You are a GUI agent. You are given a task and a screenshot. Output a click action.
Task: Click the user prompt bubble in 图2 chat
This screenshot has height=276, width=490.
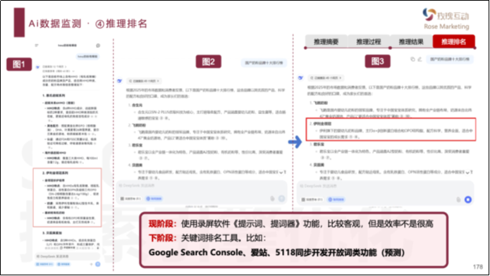coord(264,63)
